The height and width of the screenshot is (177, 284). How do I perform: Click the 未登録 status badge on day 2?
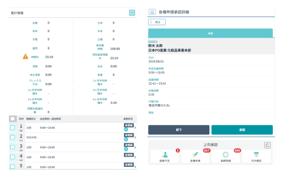(129, 135)
